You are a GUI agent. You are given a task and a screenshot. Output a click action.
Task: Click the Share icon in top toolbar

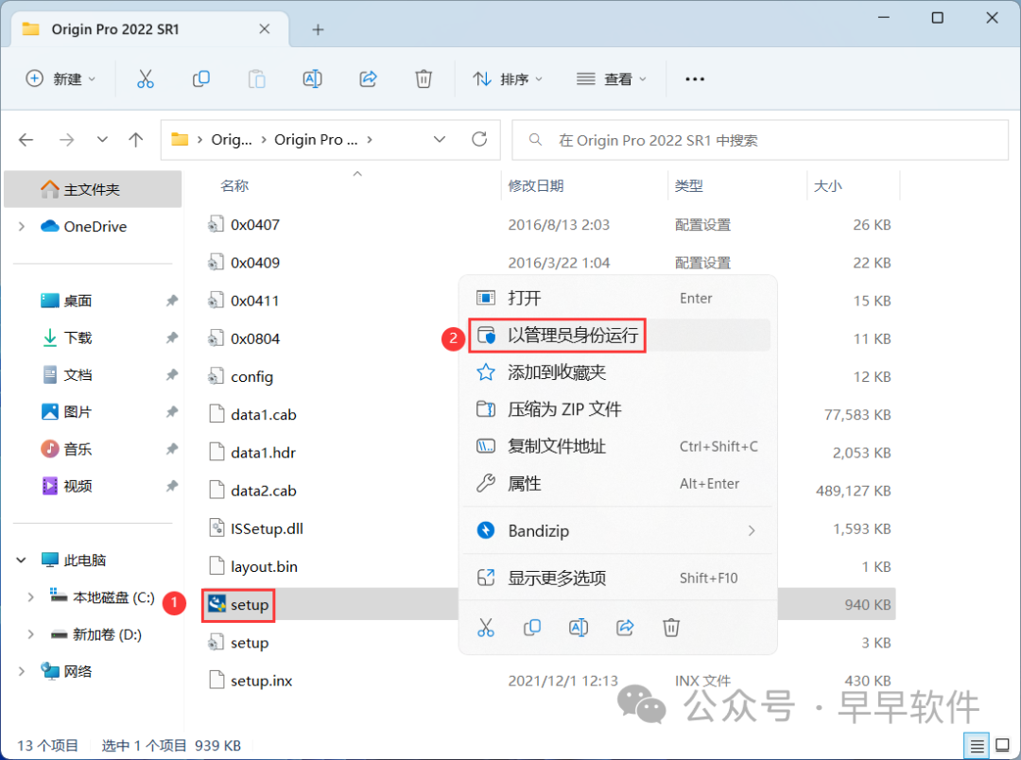369,79
